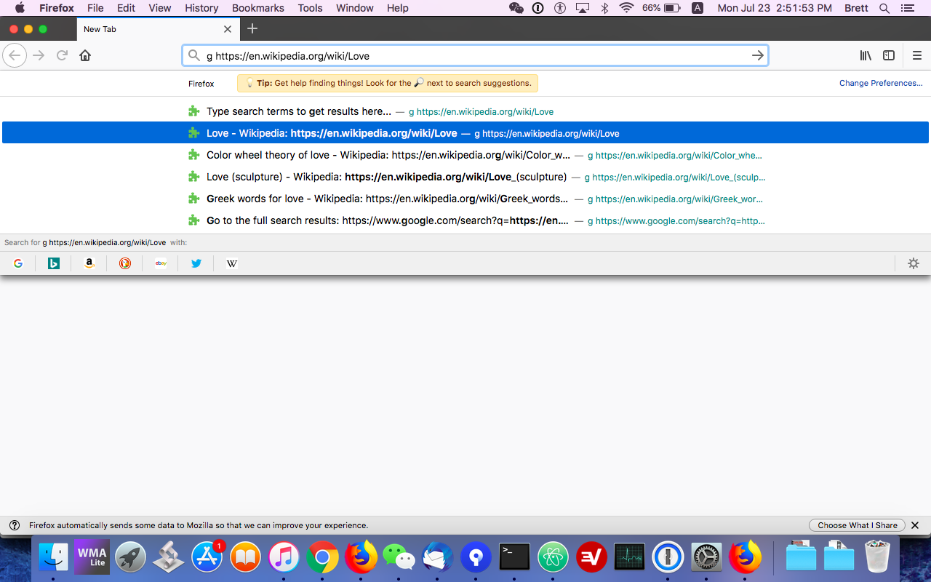Screen dimensions: 931x582
Task: Open Launchpad rocket icon in Dock
Action: tap(131, 558)
